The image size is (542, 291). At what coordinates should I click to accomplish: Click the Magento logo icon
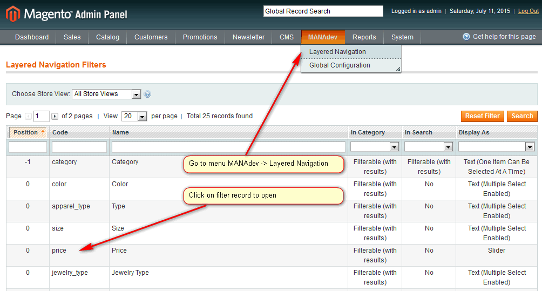coord(13,14)
